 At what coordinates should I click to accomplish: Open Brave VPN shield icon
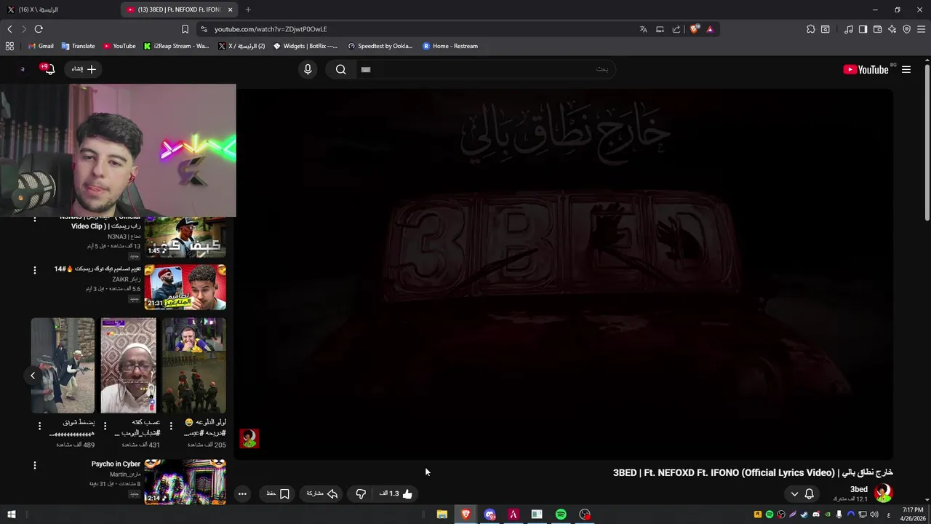[906, 29]
